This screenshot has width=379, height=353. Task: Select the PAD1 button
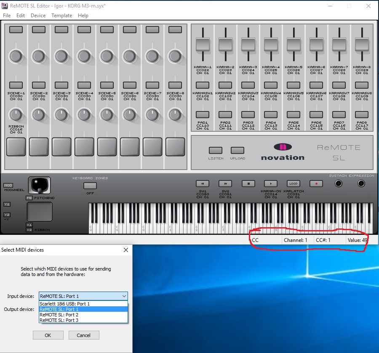[x=203, y=114]
